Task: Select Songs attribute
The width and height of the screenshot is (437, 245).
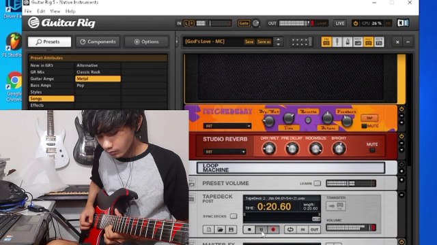Action: [52, 99]
